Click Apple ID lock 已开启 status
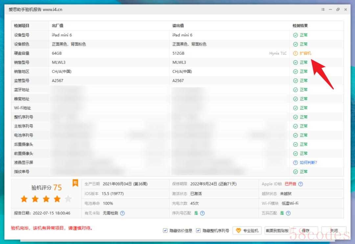The width and height of the screenshot is (355, 244). (290, 184)
